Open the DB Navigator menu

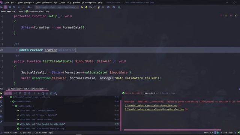(88, 3)
